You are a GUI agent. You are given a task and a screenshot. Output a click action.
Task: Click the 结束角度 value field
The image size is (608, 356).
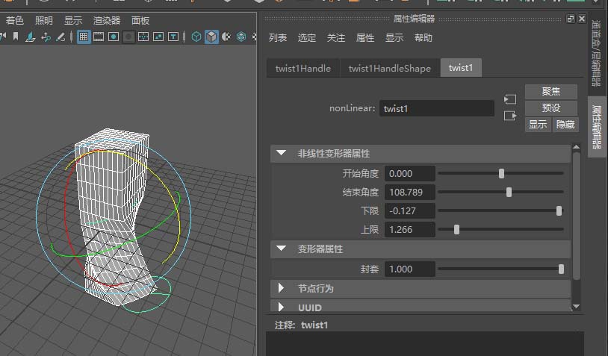tap(410, 192)
